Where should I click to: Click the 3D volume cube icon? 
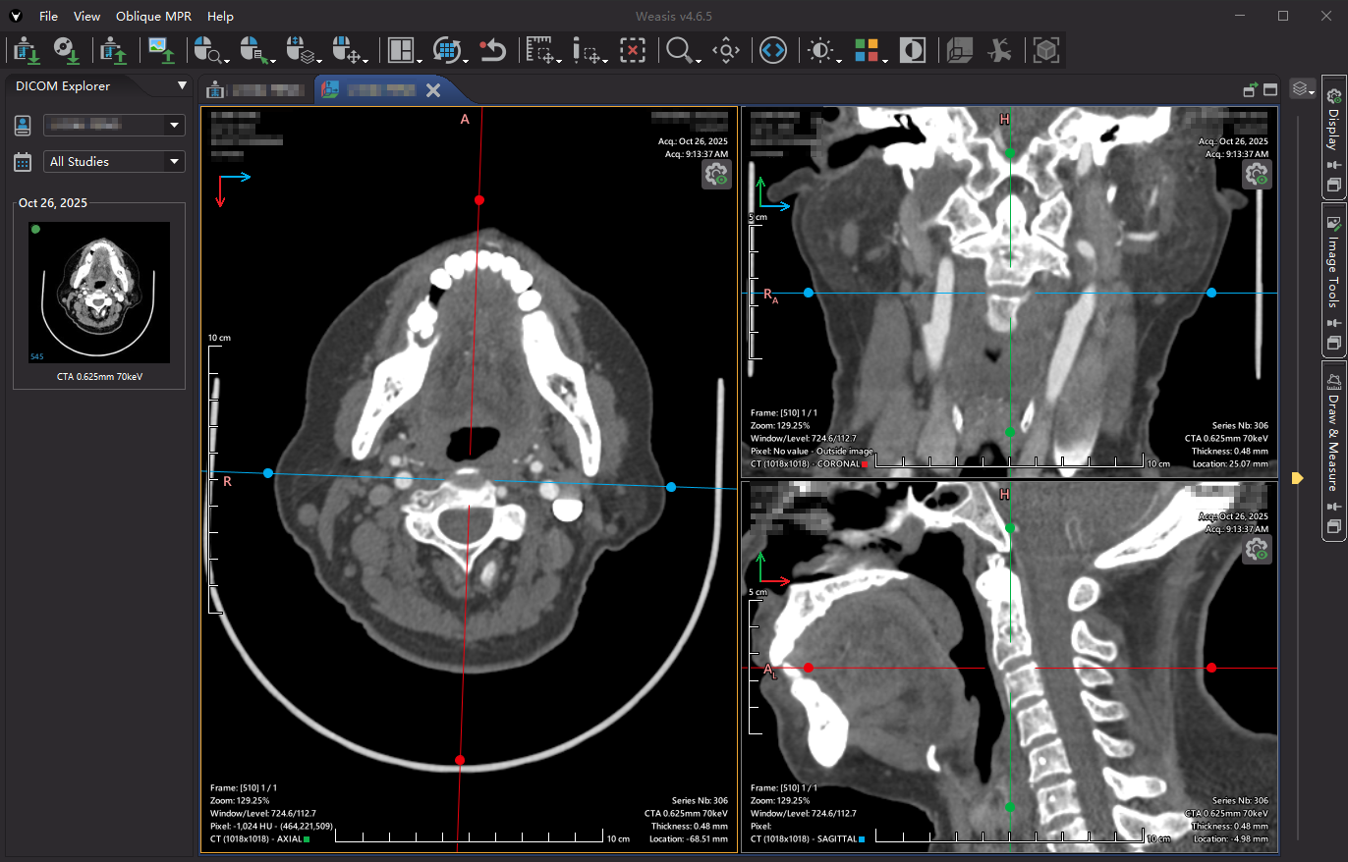[x=1046, y=50]
